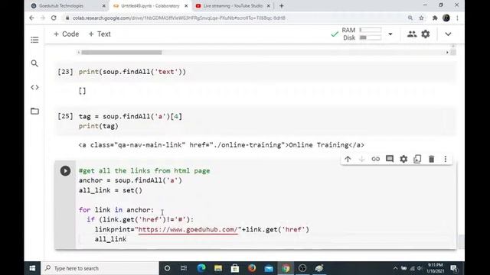Open Microsoft Store from the taskbar
The width and height of the screenshot is (490, 275).
point(235,268)
